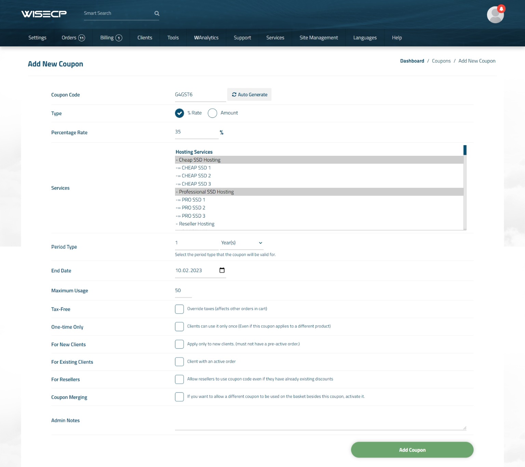Image resolution: width=525 pixels, height=467 pixels.
Task: Activate the Coupon Merging checkbox
Action: click(179, 397)
